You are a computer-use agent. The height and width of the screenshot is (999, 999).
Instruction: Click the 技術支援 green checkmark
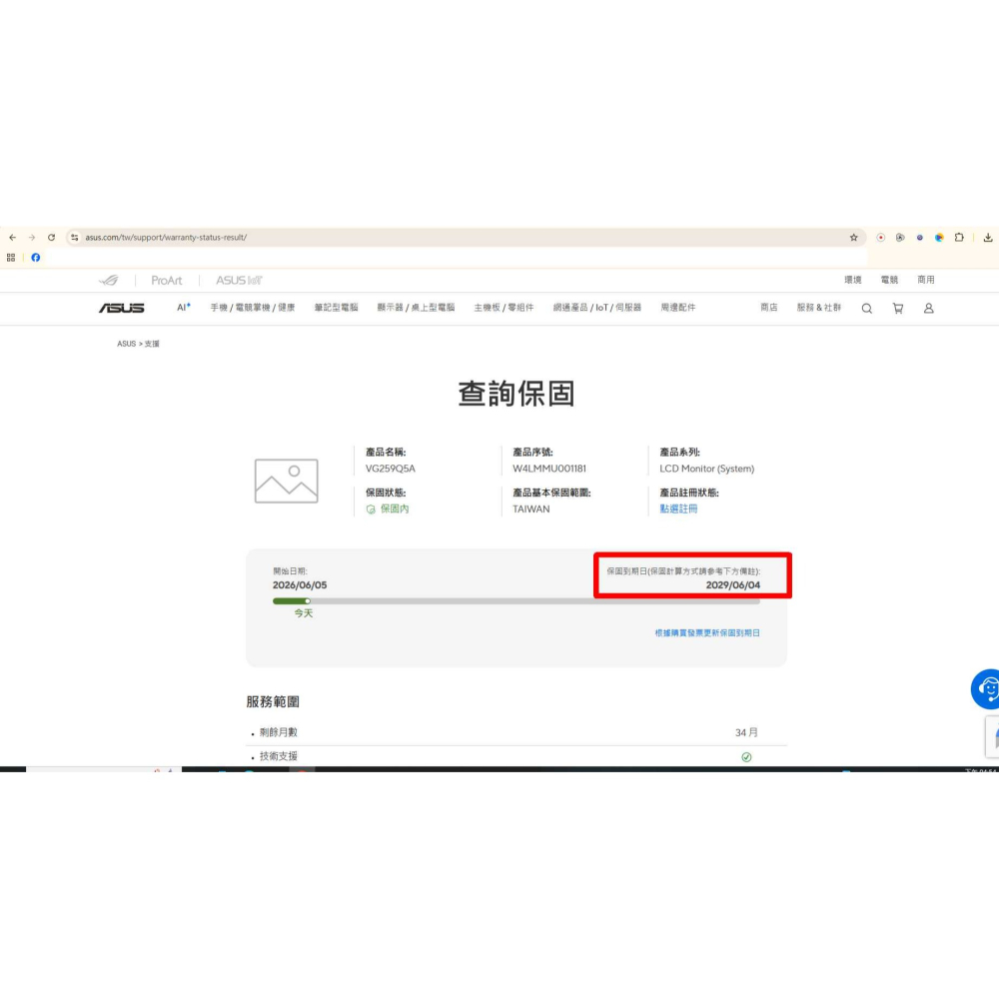click(x=746, y=757)
